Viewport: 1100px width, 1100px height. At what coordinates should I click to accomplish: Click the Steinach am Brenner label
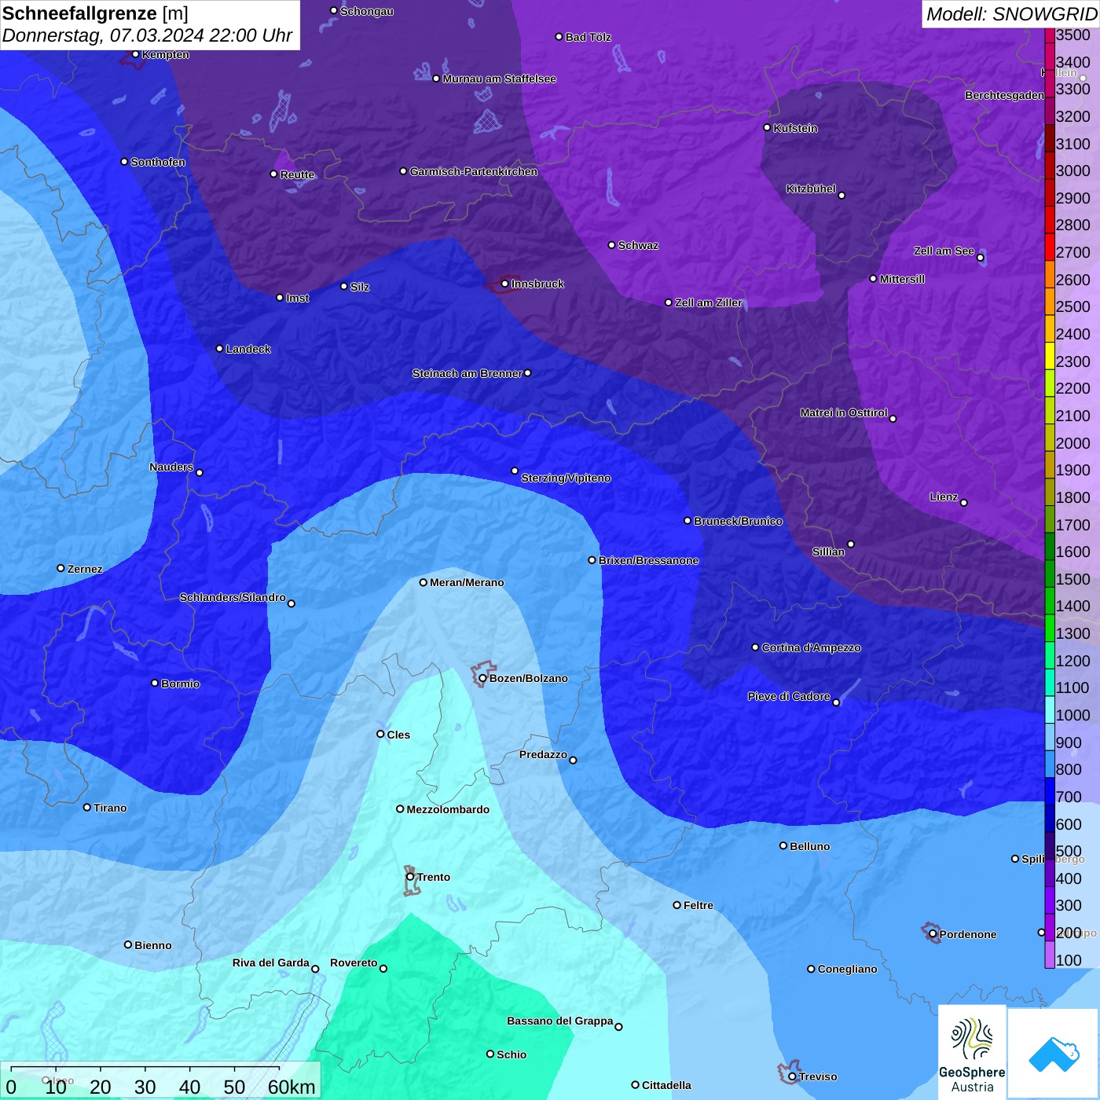click(467, 373)
